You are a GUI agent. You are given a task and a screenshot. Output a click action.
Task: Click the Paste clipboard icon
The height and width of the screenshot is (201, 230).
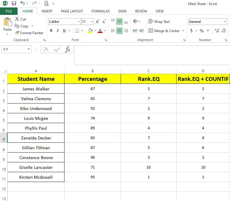[x=8, y=22]
